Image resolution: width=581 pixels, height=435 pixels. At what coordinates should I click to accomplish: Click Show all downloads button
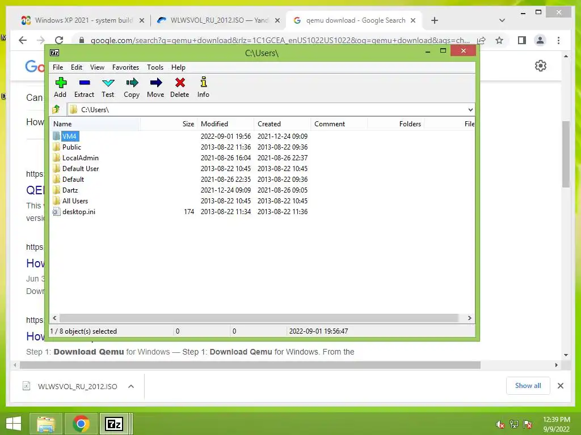pos(528,386)
